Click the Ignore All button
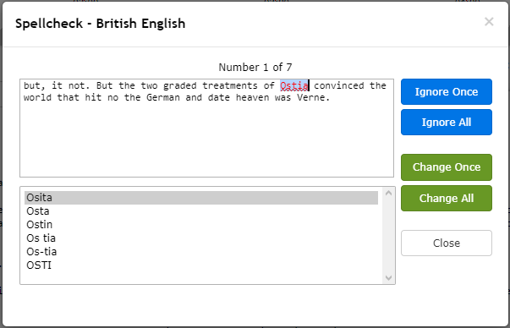This screenshot has height=328, width=510. [x=447, y=123]
